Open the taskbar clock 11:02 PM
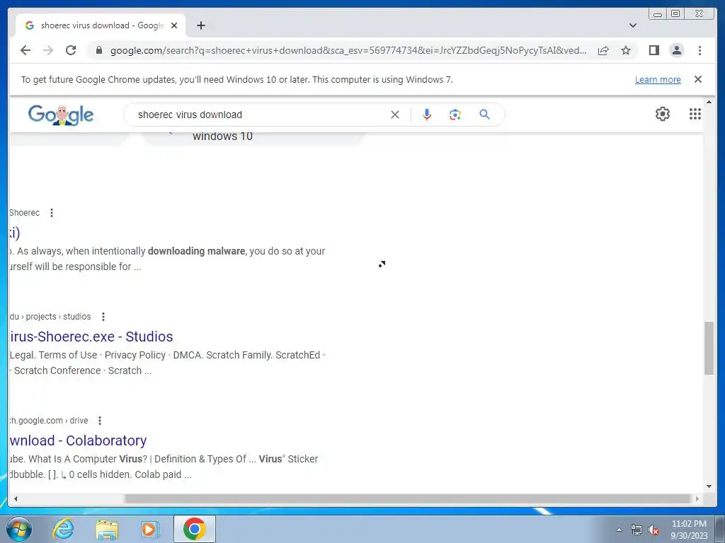This screenshot has height=543, width=725. point(689,530)
